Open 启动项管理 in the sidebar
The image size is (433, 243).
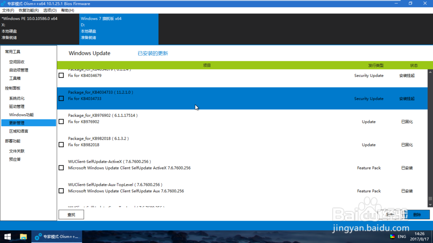(x=19, y=70)
